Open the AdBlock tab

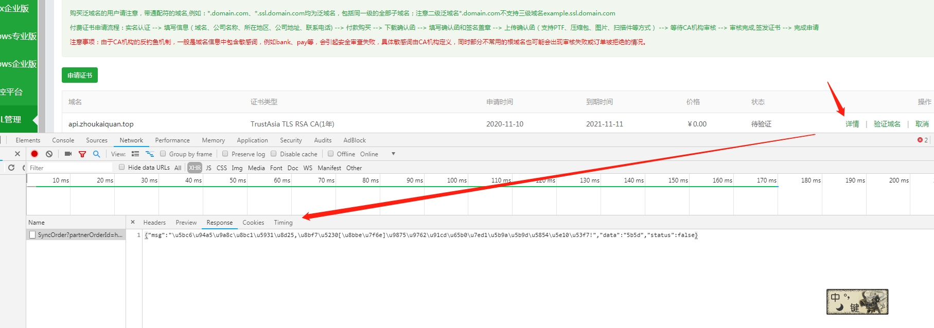(x=355, y=140)
